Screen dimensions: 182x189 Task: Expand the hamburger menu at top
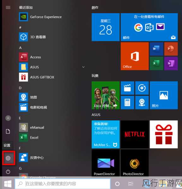(x=8, y=8)
